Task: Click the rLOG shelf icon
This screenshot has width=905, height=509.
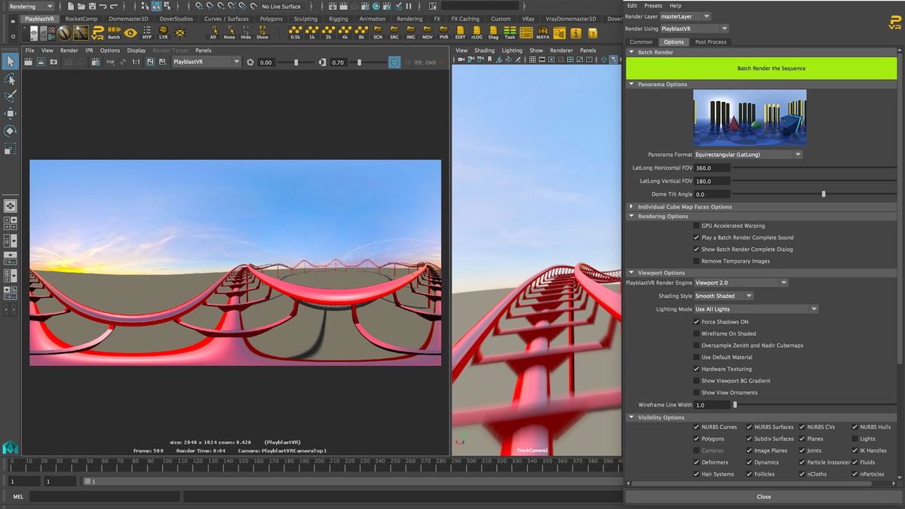Action: [477, 32]
